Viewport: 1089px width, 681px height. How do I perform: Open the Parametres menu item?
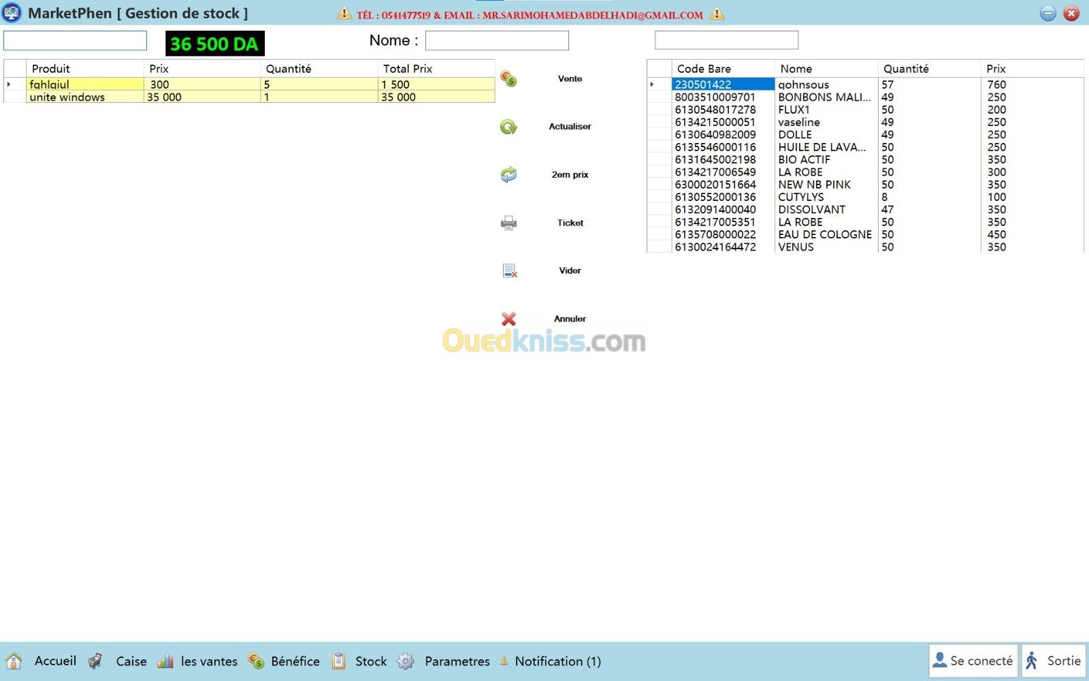[x=457, y=661]
